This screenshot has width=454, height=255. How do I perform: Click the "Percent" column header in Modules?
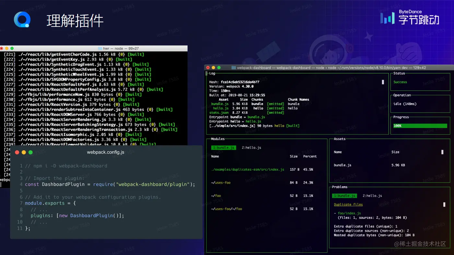click(310, 156)
